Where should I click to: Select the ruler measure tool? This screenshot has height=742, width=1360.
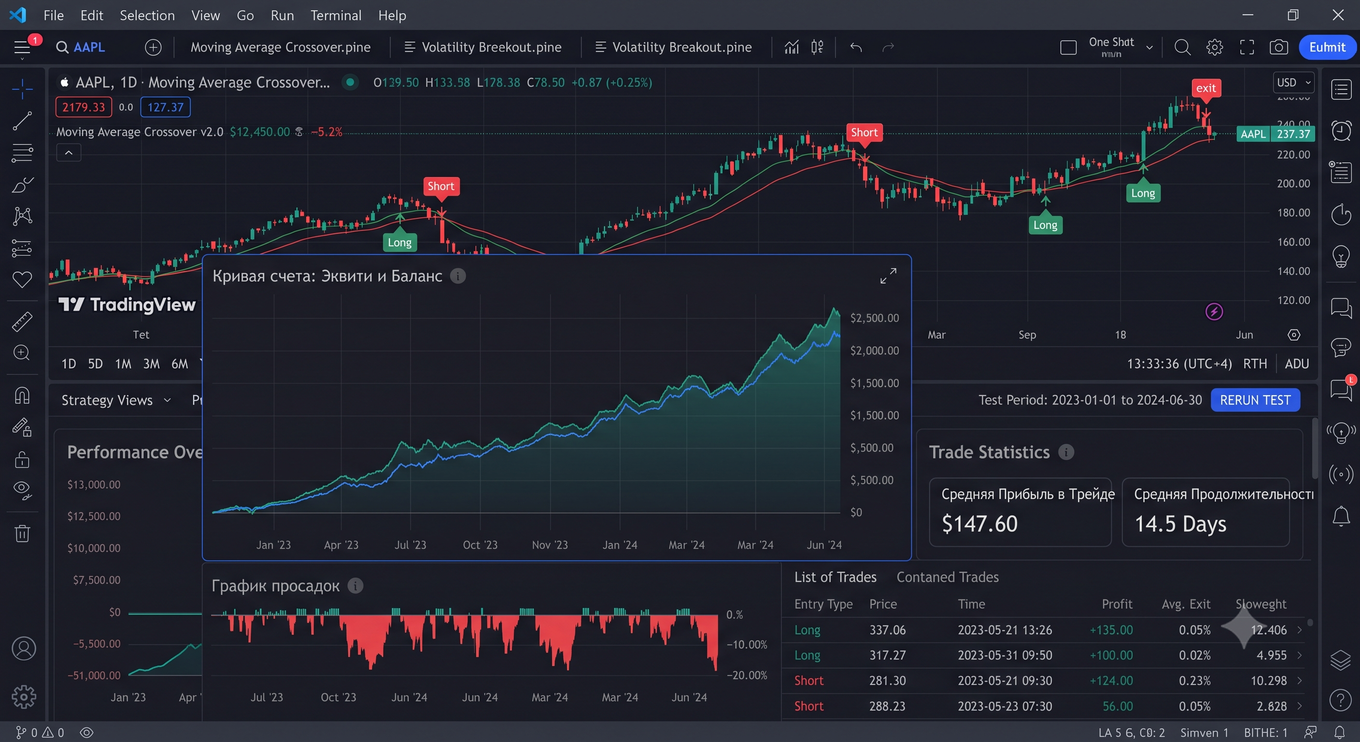[x=22, y=321]
